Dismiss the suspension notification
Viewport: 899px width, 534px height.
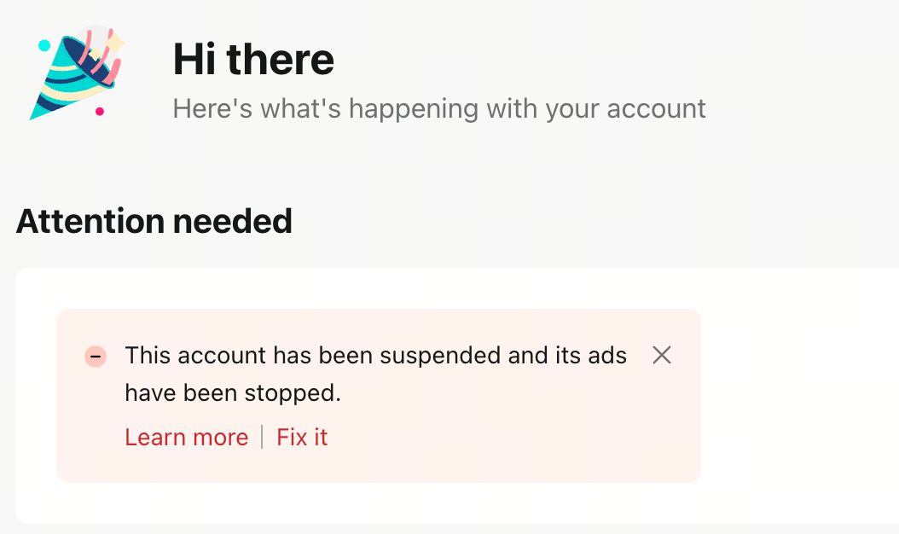tap(662, 356)
